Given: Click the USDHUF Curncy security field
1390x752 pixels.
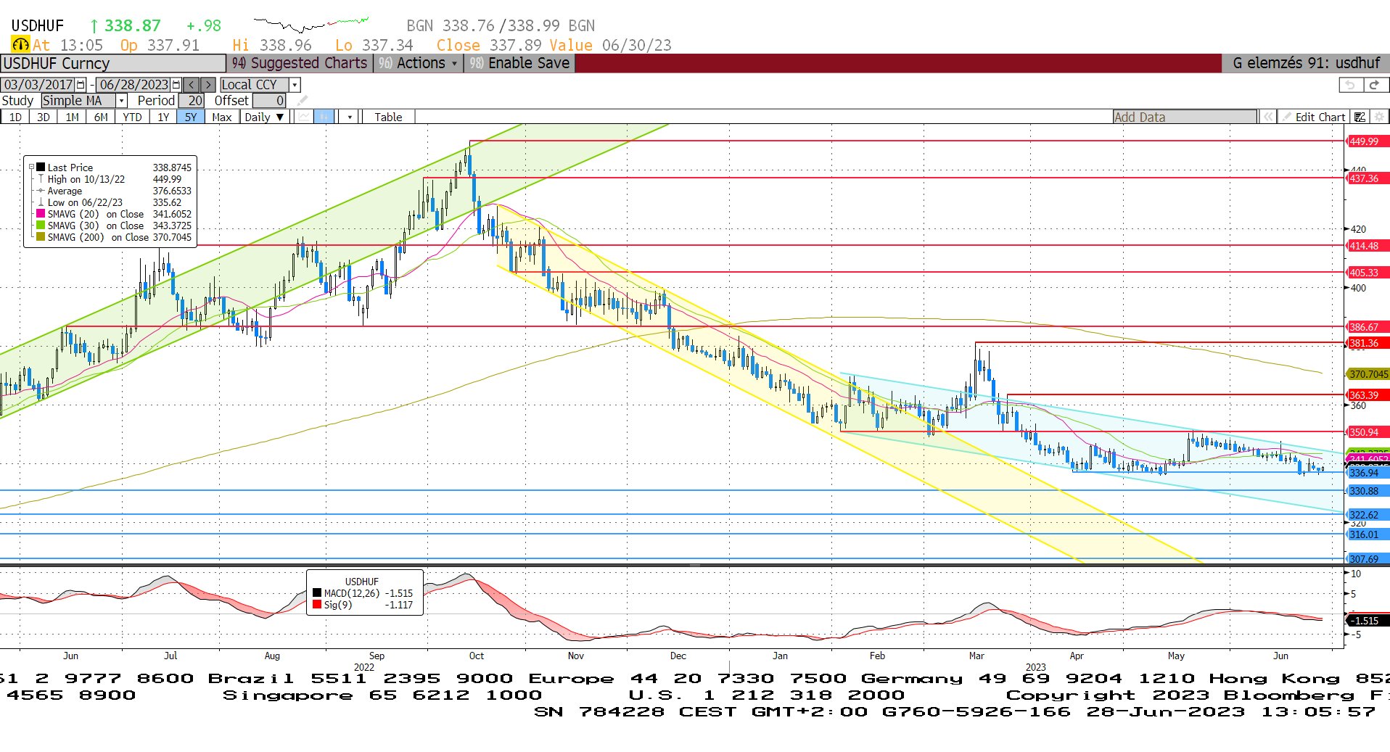Looking at the screenshot, I should tap(113, 63).
